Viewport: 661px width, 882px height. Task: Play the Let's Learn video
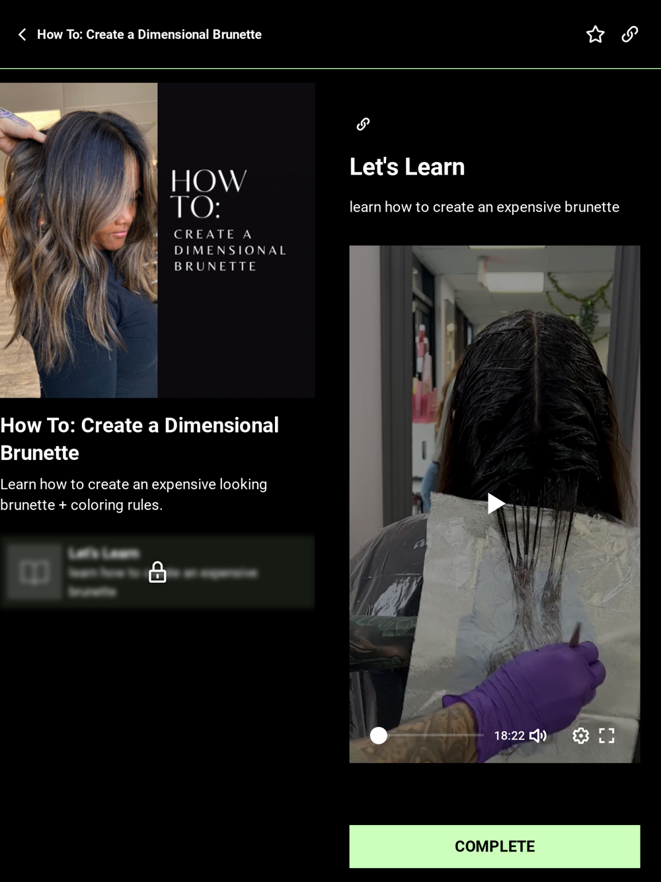[495, 504]
